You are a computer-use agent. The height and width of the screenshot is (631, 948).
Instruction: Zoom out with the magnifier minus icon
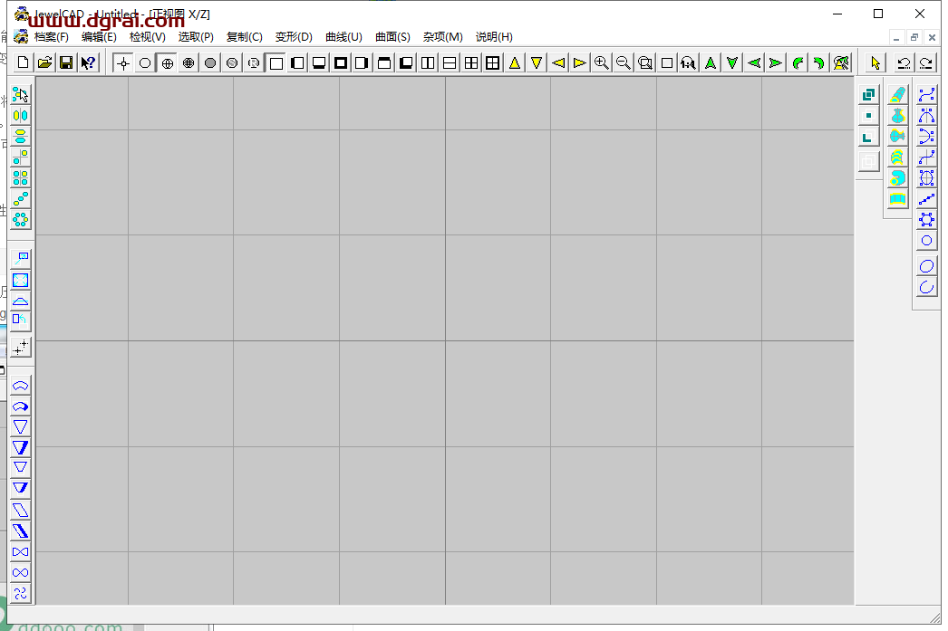[624, 62]
